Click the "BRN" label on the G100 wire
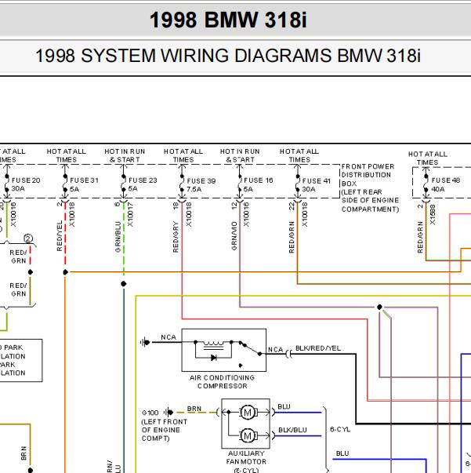Image resolution: width=471 pixels, height=473 pixels. [x=194, y=409]
